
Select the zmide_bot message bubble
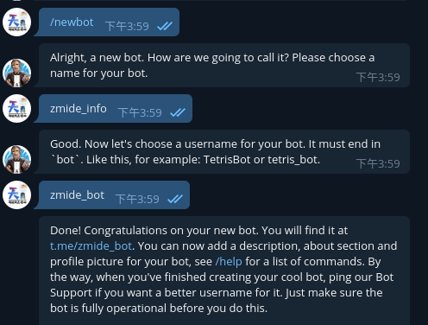(114, 195)
